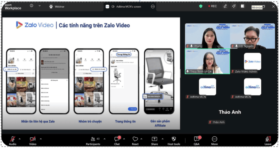Select the Zalo Video Admin tile
This screenshot has width=279, height=149.
pos(252,61)
